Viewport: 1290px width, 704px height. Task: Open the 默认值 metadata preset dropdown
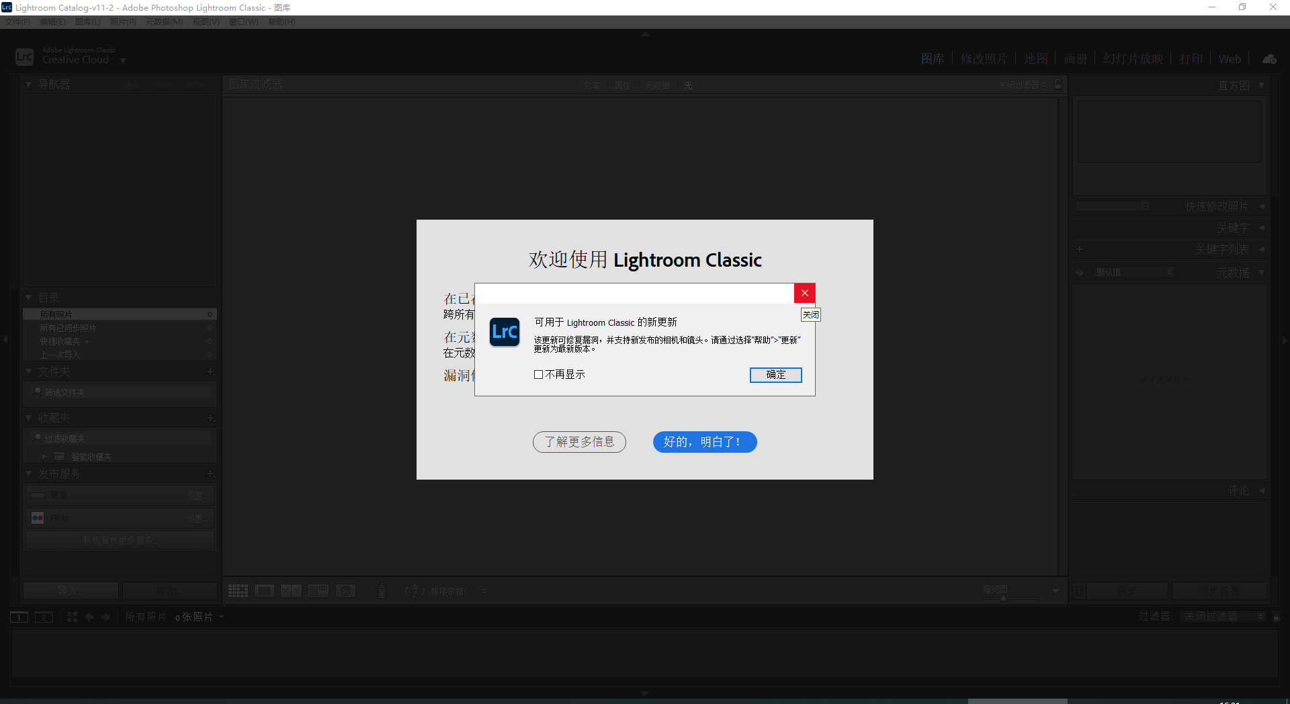[1134, 272]
